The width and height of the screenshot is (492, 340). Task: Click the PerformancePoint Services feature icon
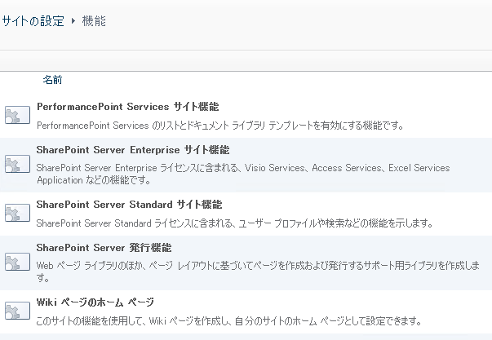[16, 116]
